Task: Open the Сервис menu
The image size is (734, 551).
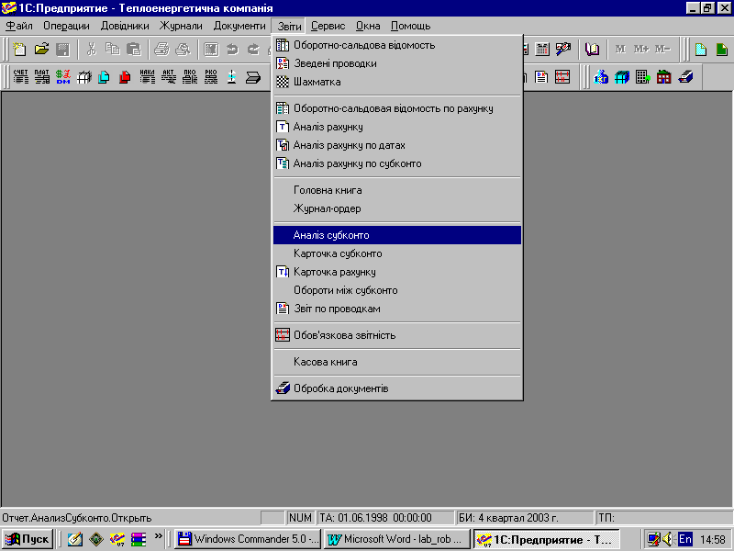Action: (328, 27)
